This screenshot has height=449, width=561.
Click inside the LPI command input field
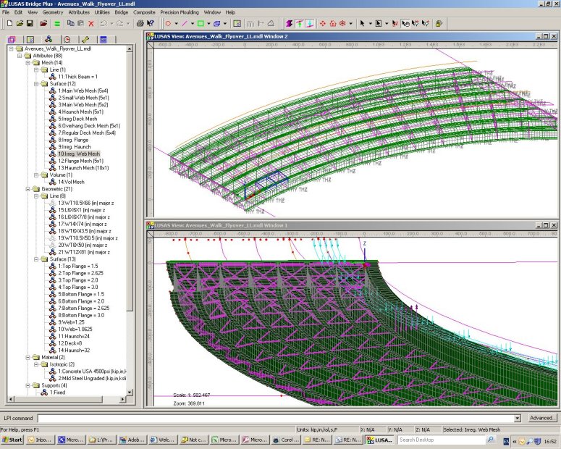[x=275, y=418]
